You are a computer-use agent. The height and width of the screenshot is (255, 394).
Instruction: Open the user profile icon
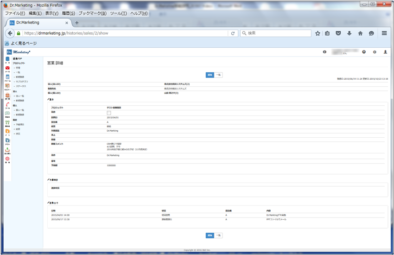click(x=385, y=52)
